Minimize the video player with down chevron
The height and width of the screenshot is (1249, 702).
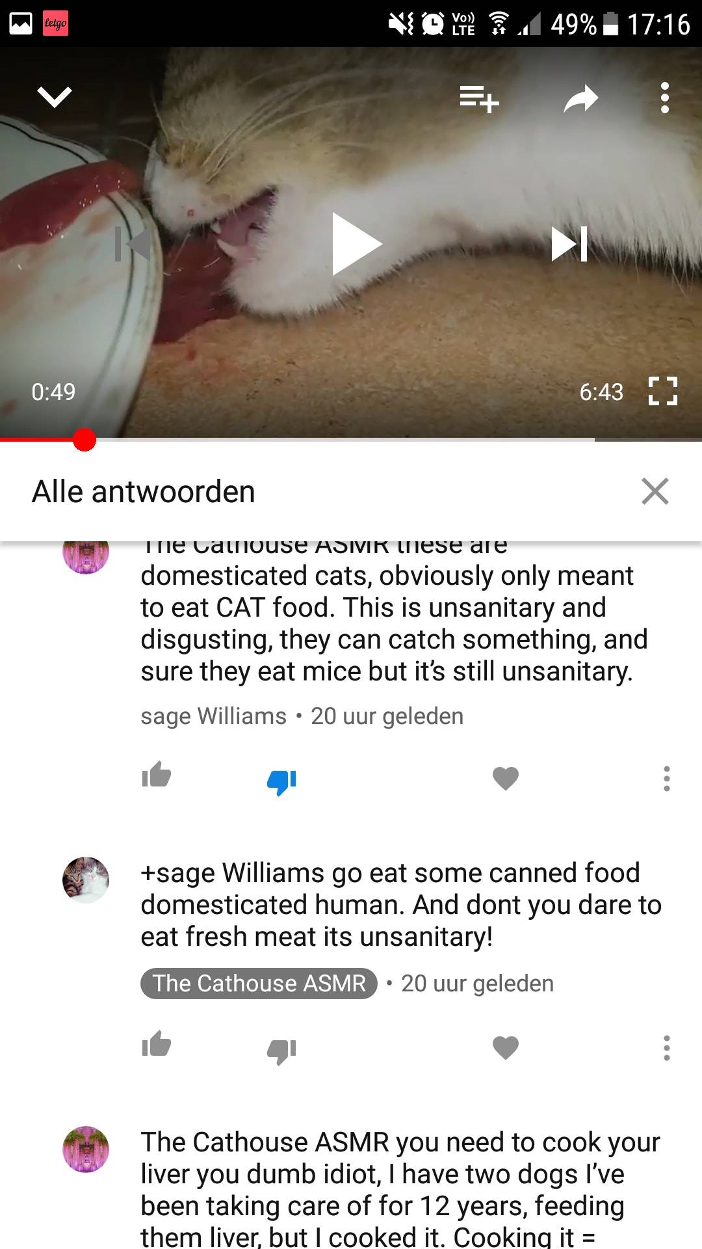55,98
